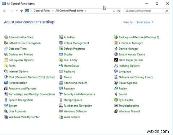Open the Recovery link

point(69,88)
